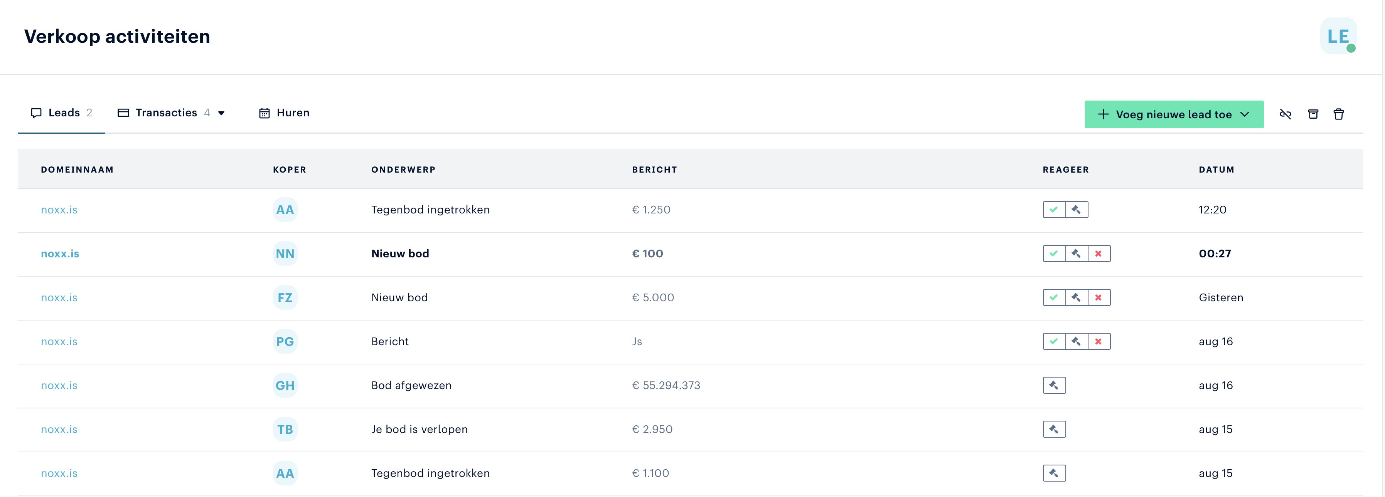1385x497 pixels.
Task: Click gavel icon in the PG Bericht row
Action: coord(1077,342)
